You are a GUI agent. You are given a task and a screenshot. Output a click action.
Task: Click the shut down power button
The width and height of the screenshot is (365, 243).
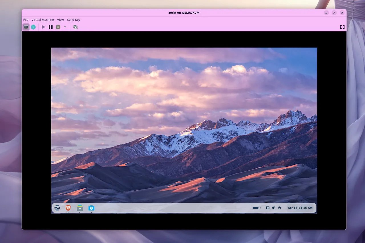pos(58,27)
